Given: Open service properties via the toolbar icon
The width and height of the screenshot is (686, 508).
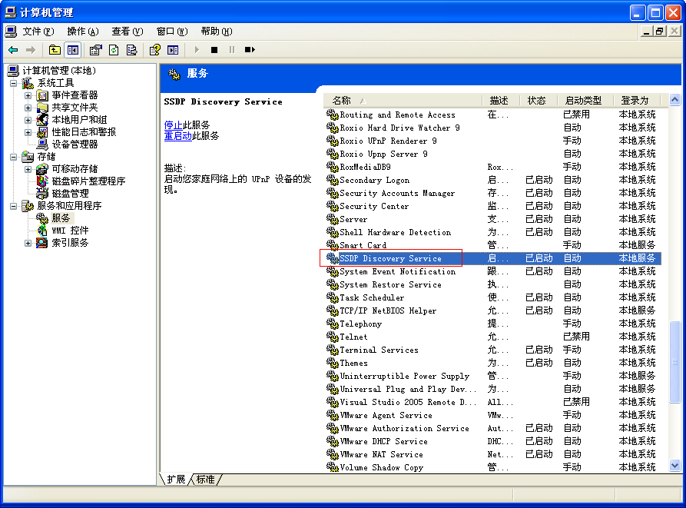Looking at the screenshot, I should tap(94, 49).
